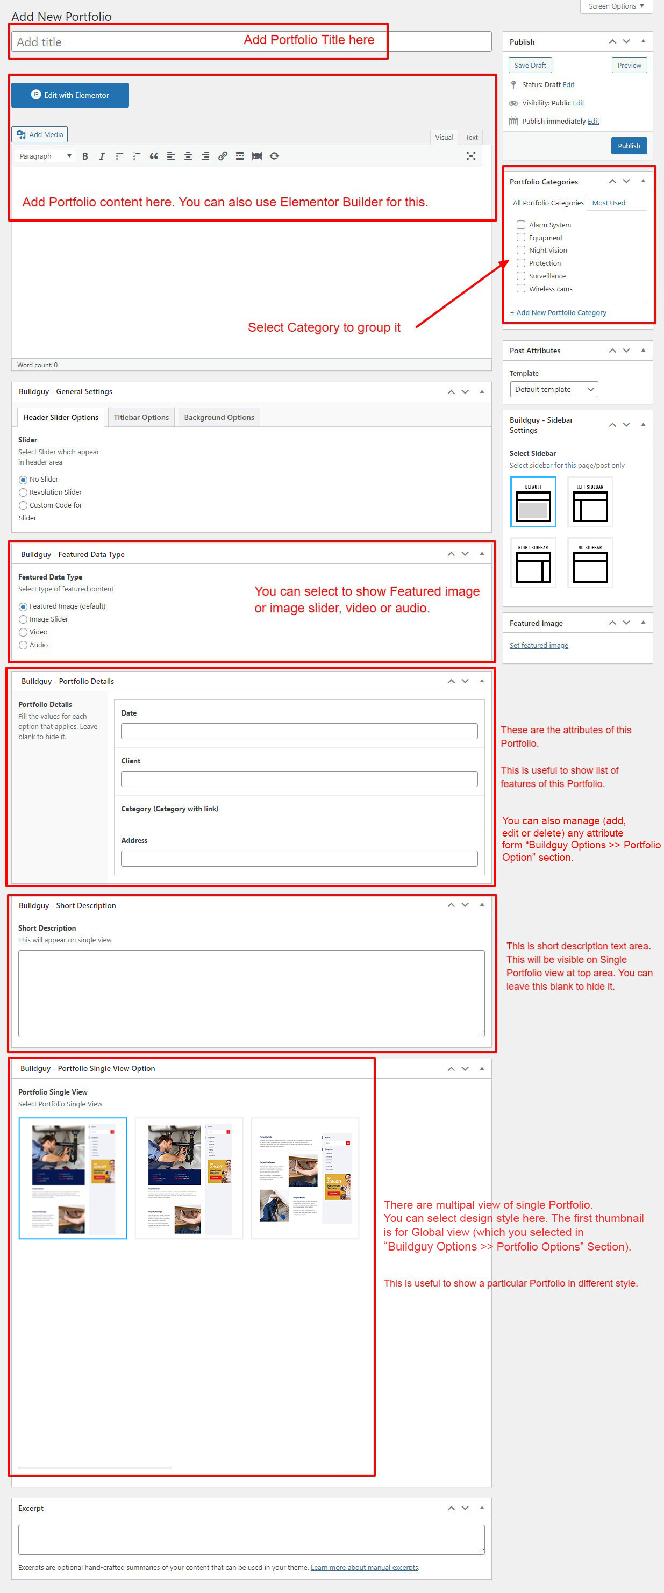Open the Default template dropdown
The width and height of the screenshot is (664, 1593).
[x=553, y=390]
